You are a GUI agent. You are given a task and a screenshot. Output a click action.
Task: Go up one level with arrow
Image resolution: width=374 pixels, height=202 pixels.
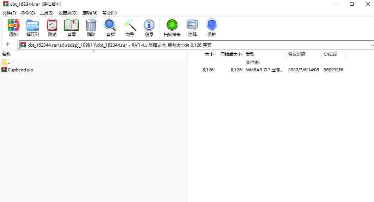tap(8, 44)
